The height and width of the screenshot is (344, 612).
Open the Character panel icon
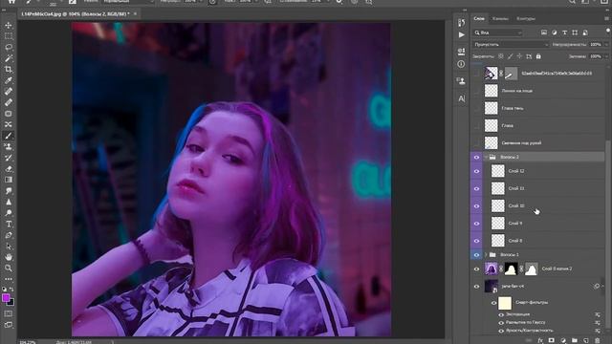(461, 98)
